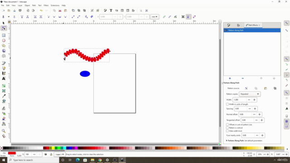
Task: Select the Calligraphy tool
Action: (4, 73)
